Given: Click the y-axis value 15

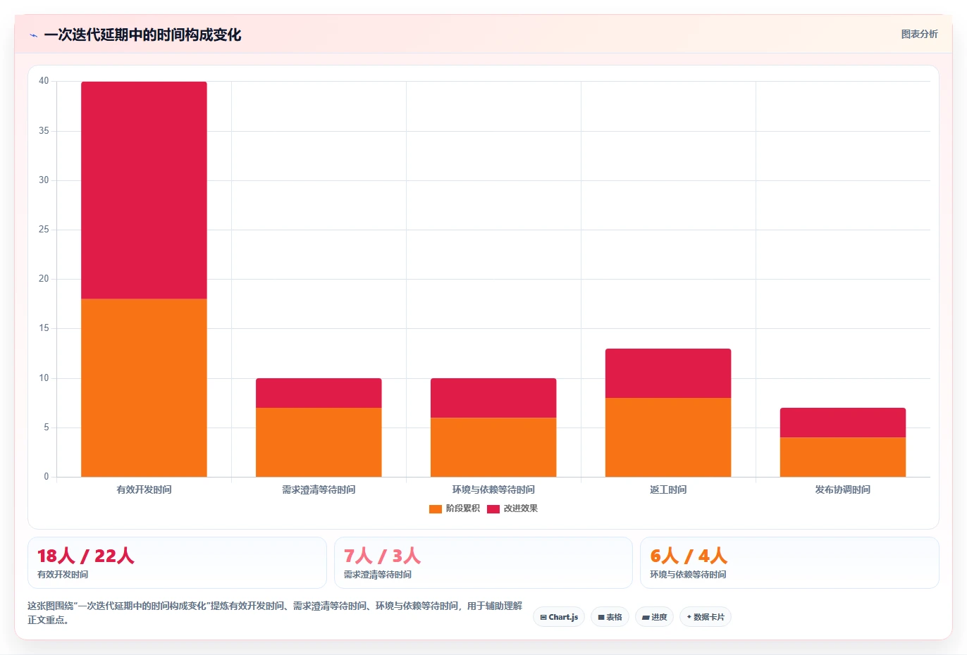Looking at the screenshot, I should [44, 328].
